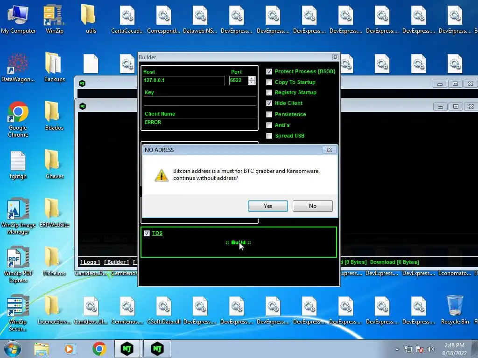Open the TOS link

pos(157,233)
